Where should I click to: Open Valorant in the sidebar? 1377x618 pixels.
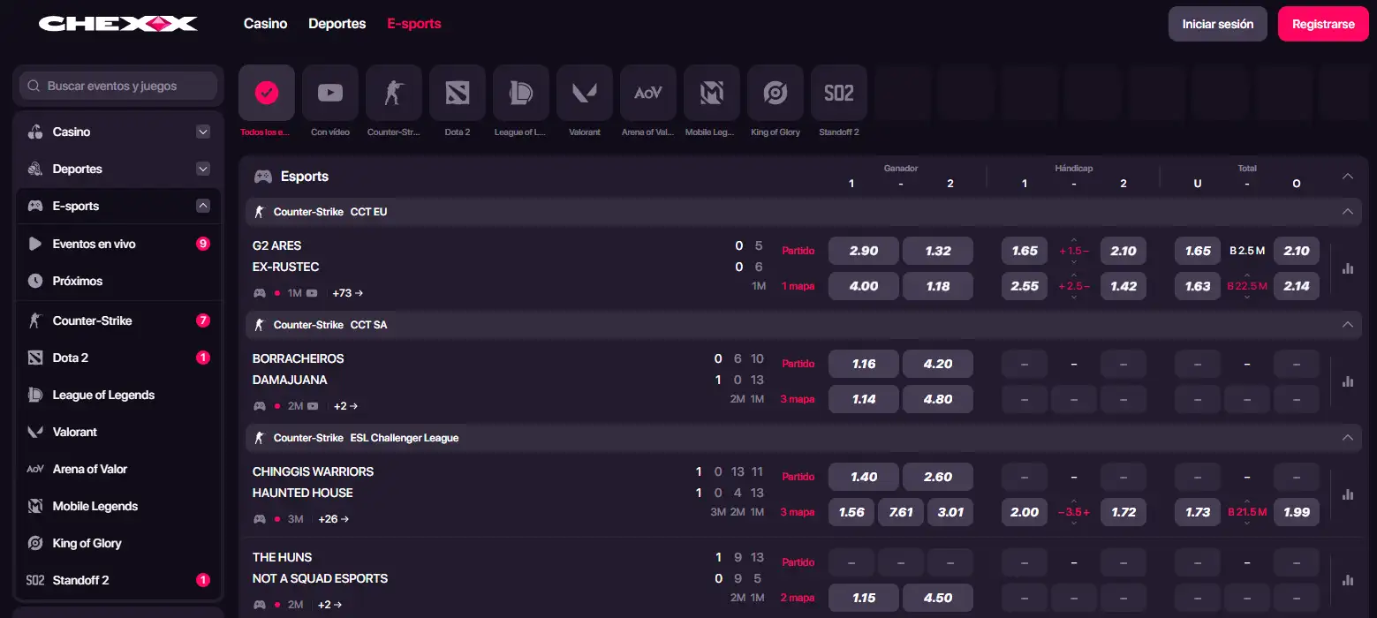(118, 432)
